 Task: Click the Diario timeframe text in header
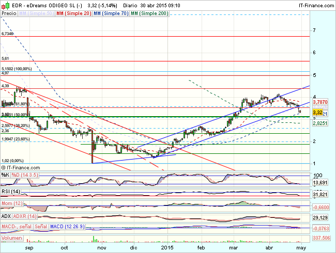(130, 6)
